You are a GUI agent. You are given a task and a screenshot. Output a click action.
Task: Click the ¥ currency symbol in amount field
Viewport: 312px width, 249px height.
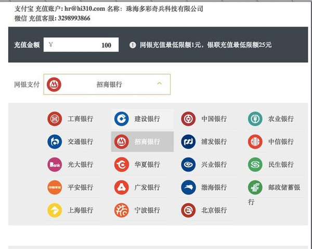[x=51, y=44]
